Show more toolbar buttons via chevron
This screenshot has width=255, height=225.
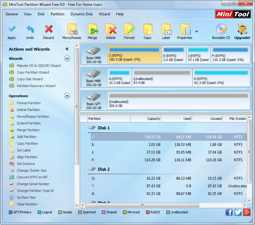tap(197, 31)
